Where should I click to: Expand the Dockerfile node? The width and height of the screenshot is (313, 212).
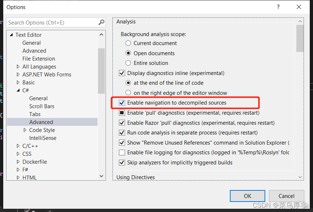pyautogui.click(x=18, y=162)
